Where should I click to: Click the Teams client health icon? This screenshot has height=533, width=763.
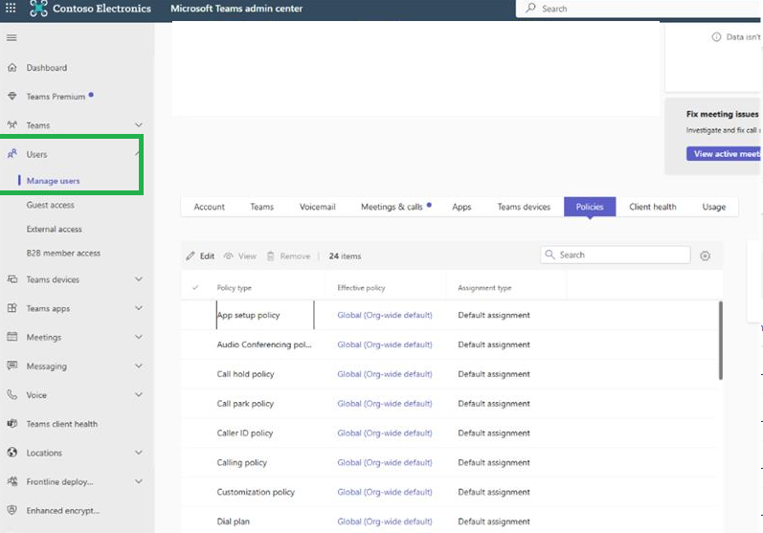coord(12,424)
